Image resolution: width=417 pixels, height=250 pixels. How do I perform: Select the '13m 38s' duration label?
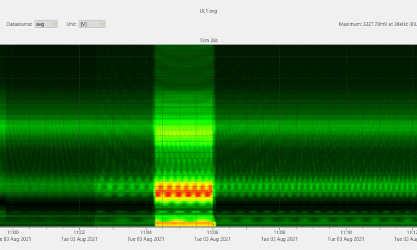tap(209, 40)
